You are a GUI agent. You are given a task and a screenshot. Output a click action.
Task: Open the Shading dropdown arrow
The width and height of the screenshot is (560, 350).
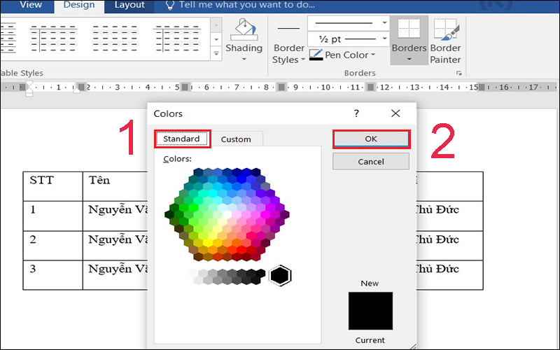point(244,59)
